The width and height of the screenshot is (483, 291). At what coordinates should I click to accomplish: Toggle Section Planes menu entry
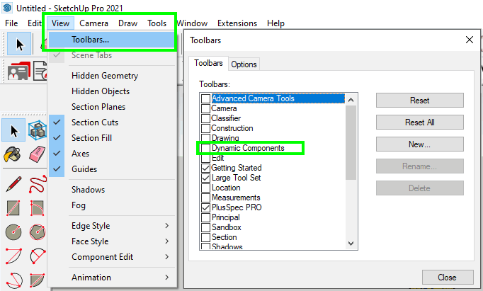pyautogui.click(x=112, y=106)
